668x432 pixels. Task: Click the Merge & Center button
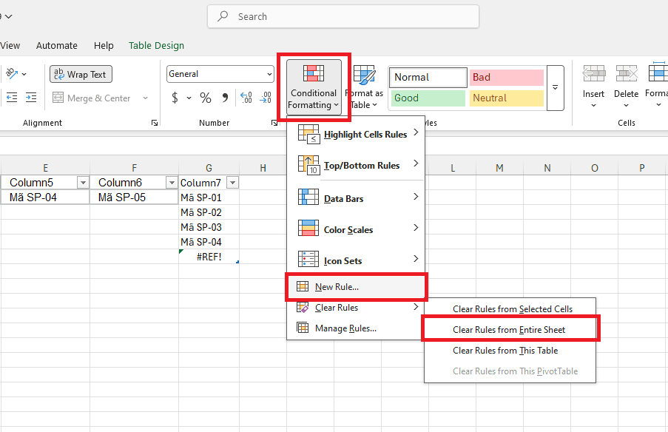point(92,98)
